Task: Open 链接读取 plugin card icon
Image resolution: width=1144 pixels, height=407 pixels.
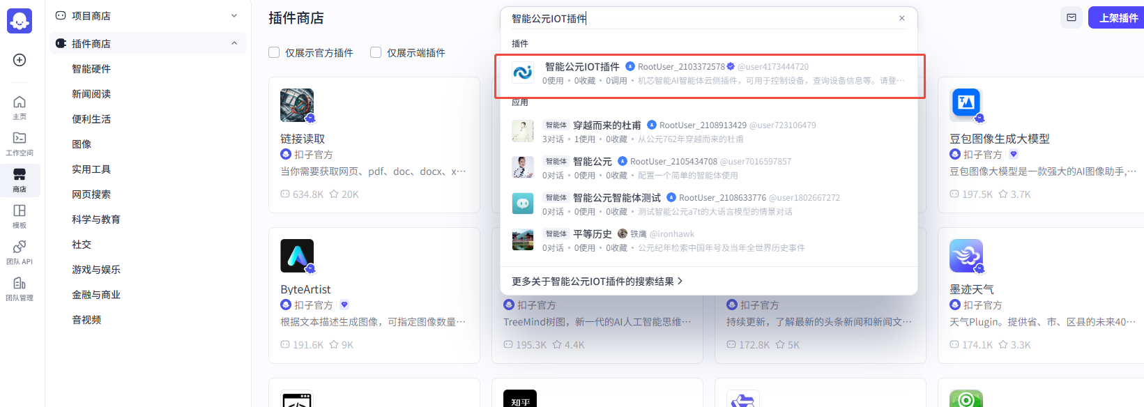Action: (297, 105)
